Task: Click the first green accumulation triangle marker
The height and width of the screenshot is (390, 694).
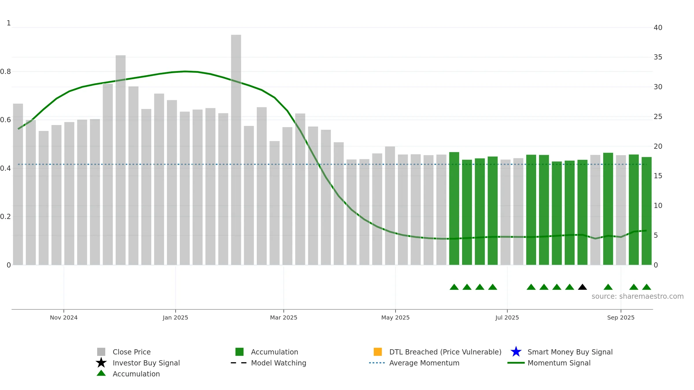Action: point(454,287)
